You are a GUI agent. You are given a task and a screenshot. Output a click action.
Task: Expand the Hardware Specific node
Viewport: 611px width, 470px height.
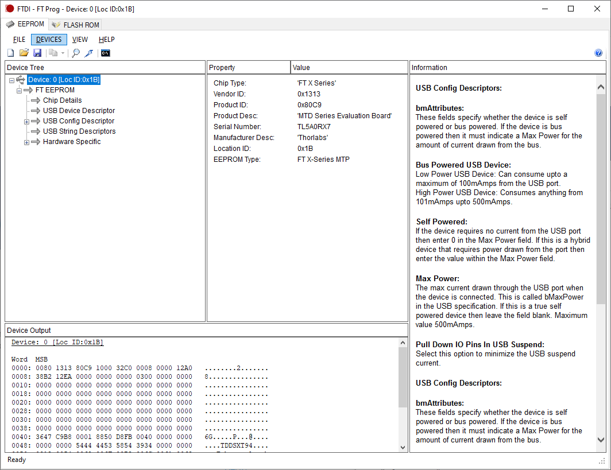pyautogui.click(x=26, y=142)
